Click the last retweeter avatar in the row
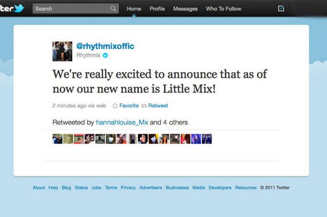327x217 pixels. (x=207, y=139)
